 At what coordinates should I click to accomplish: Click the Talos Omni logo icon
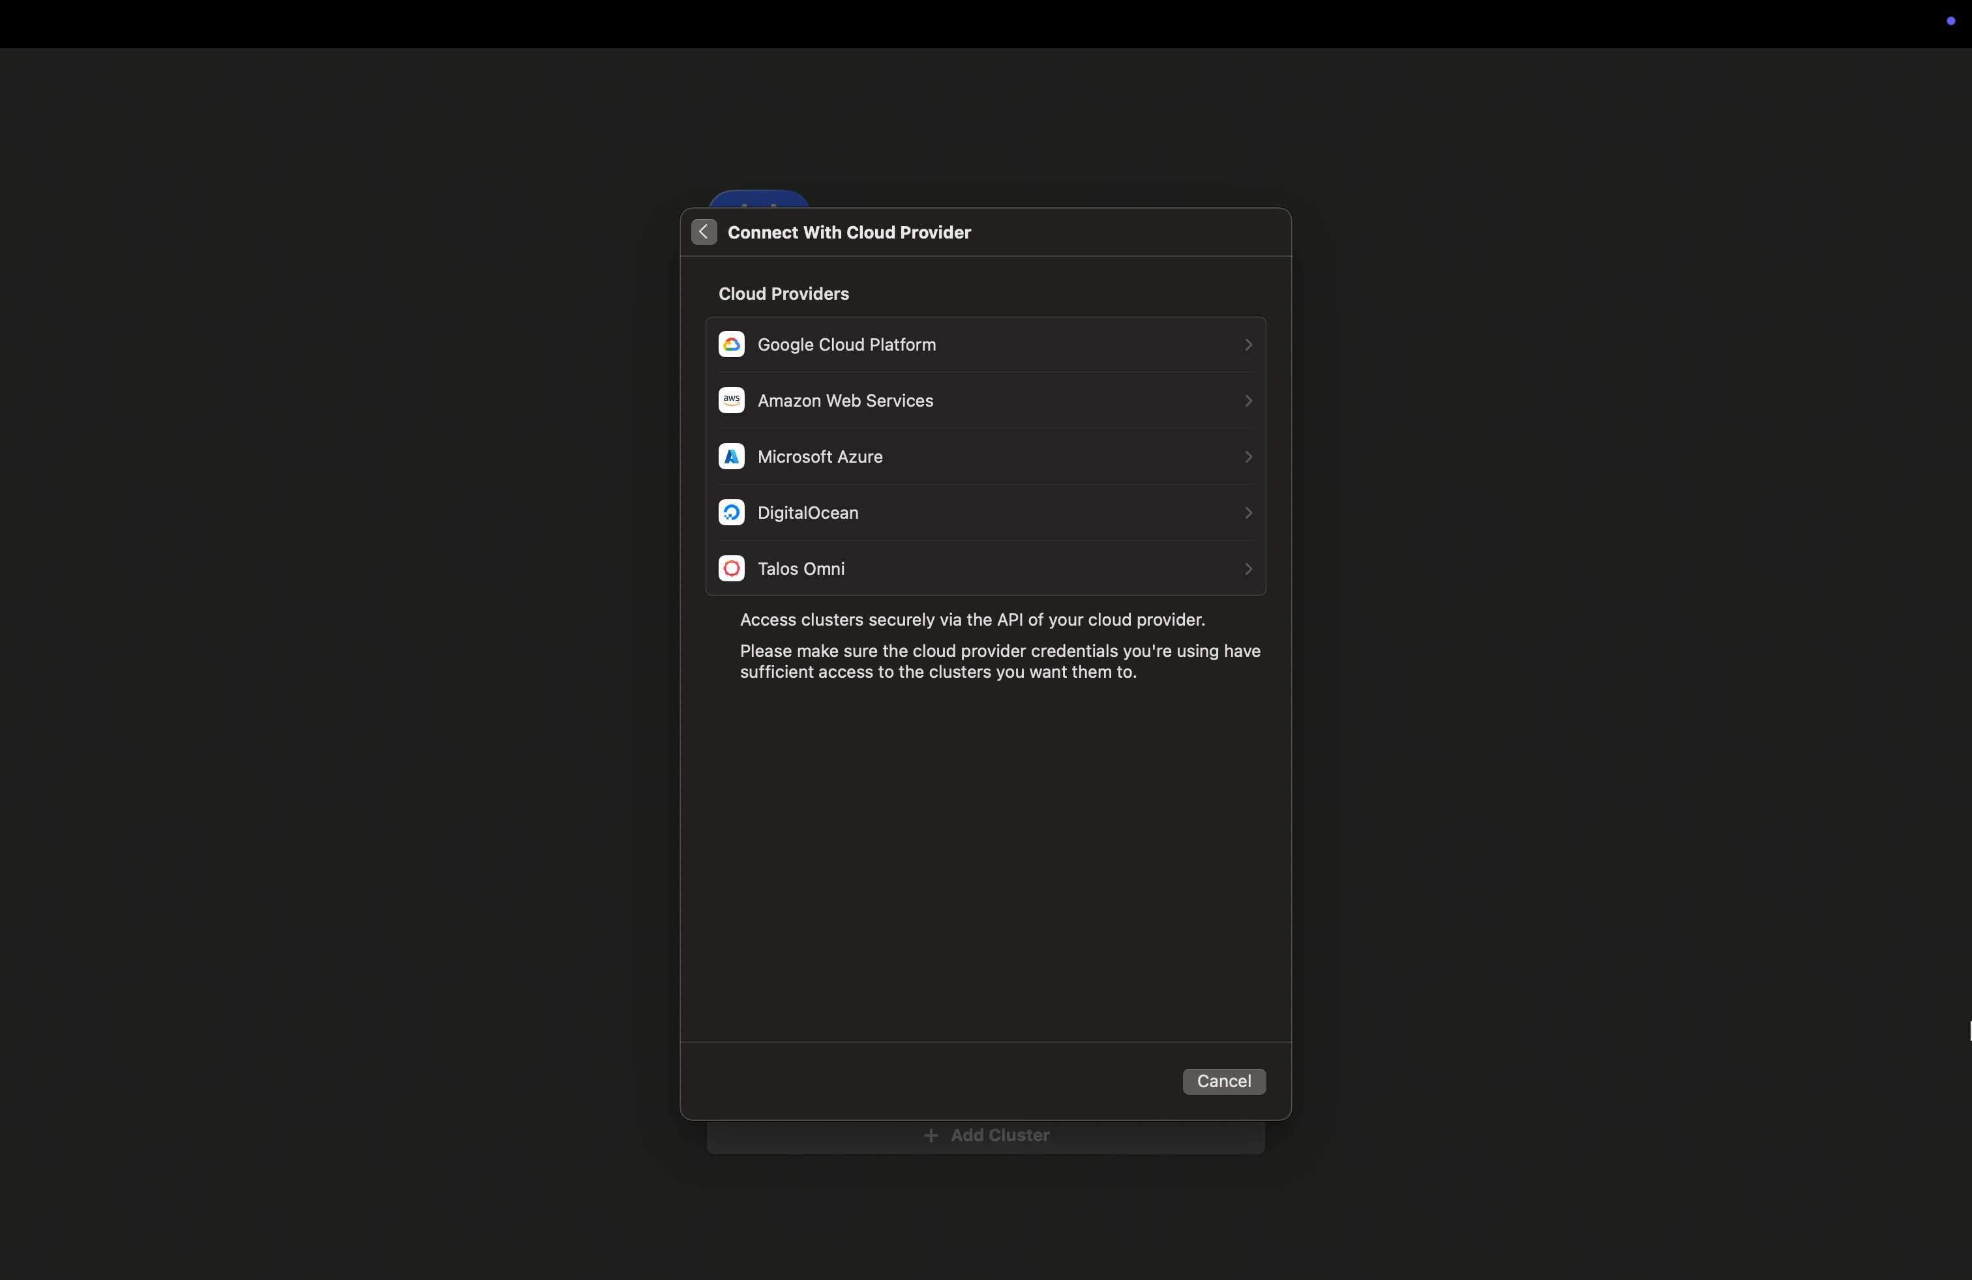(731, 569)
